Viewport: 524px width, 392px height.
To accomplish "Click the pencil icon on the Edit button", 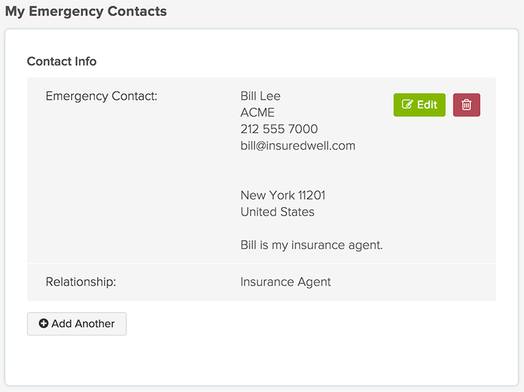I will [x=407, y=105].
